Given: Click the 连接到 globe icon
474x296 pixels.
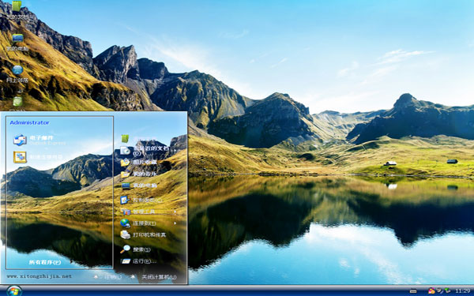Looking at the screenshot, I should (125, 223).
